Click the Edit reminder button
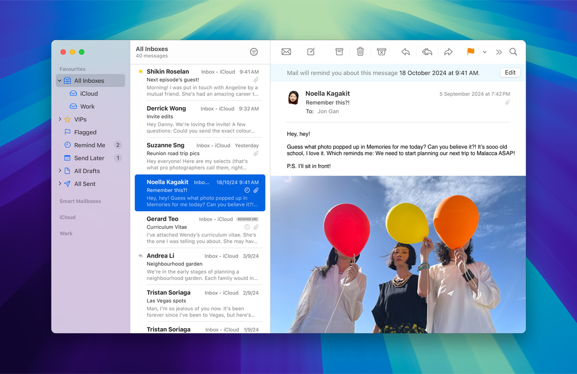Screen dimensions: 577x374 pyautogui.click(x=510, y=73)
